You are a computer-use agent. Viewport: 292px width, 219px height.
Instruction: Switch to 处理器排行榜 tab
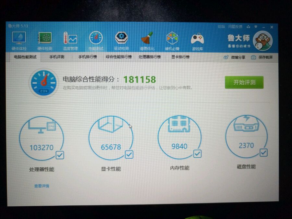[150, 57]
